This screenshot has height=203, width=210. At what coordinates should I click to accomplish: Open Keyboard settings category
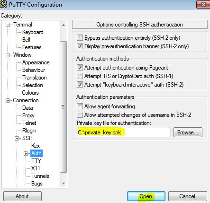click(33, 32)
